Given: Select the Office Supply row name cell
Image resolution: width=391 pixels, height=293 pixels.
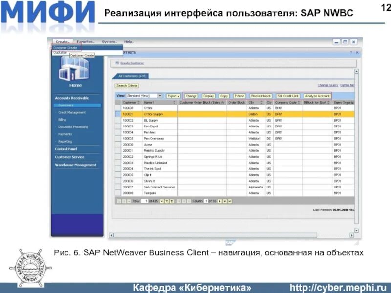Looking at the screenshot, I should point(160,114).
